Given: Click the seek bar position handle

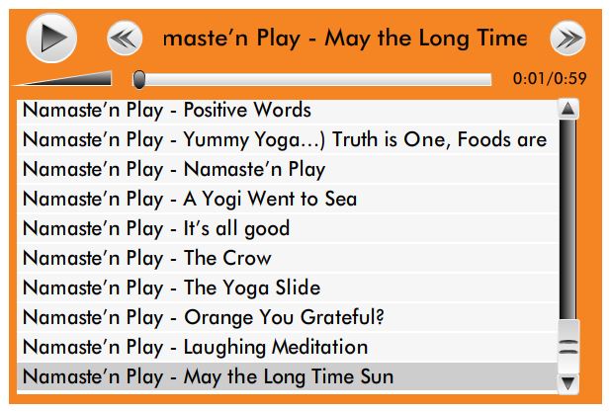Looking at the screenshot, I should [139, 79].
